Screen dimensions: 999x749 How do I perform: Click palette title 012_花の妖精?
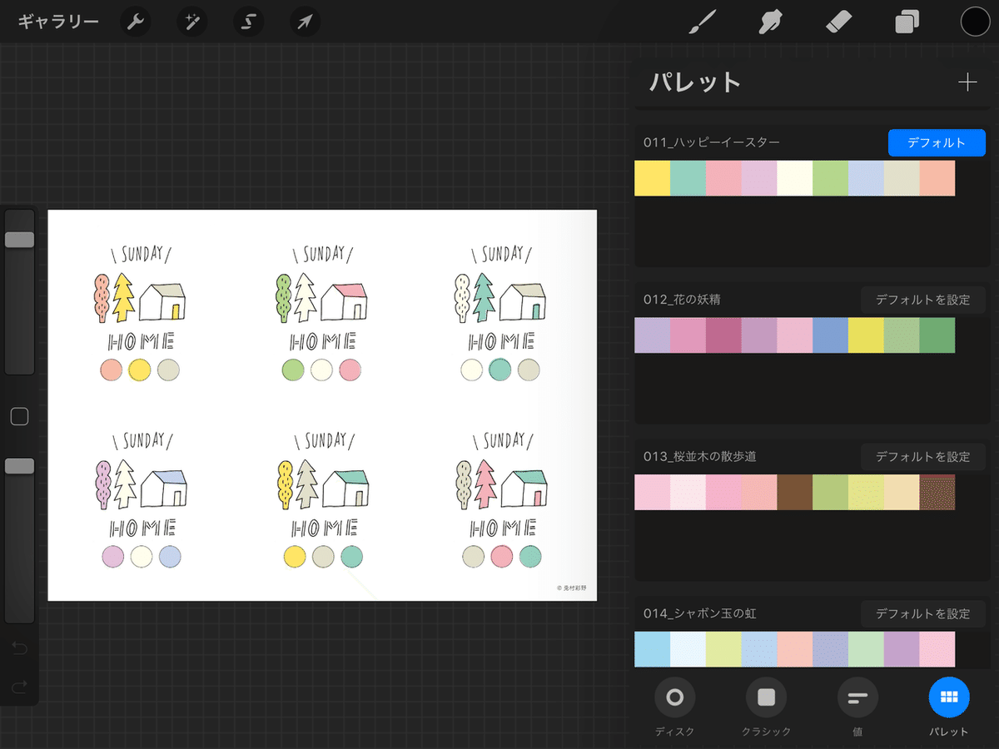pyautogui.click(x=682, y=300)
